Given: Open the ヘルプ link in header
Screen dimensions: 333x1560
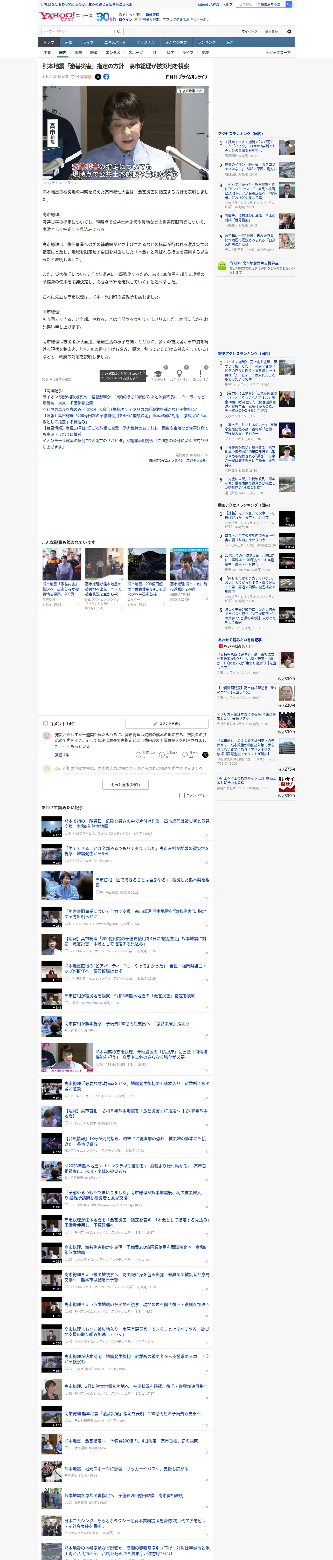Looking at the screenshot, I should tap(227, 4).
